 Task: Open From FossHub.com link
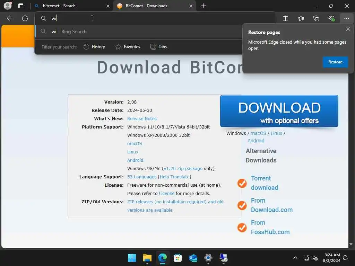[x=270, y=227]
